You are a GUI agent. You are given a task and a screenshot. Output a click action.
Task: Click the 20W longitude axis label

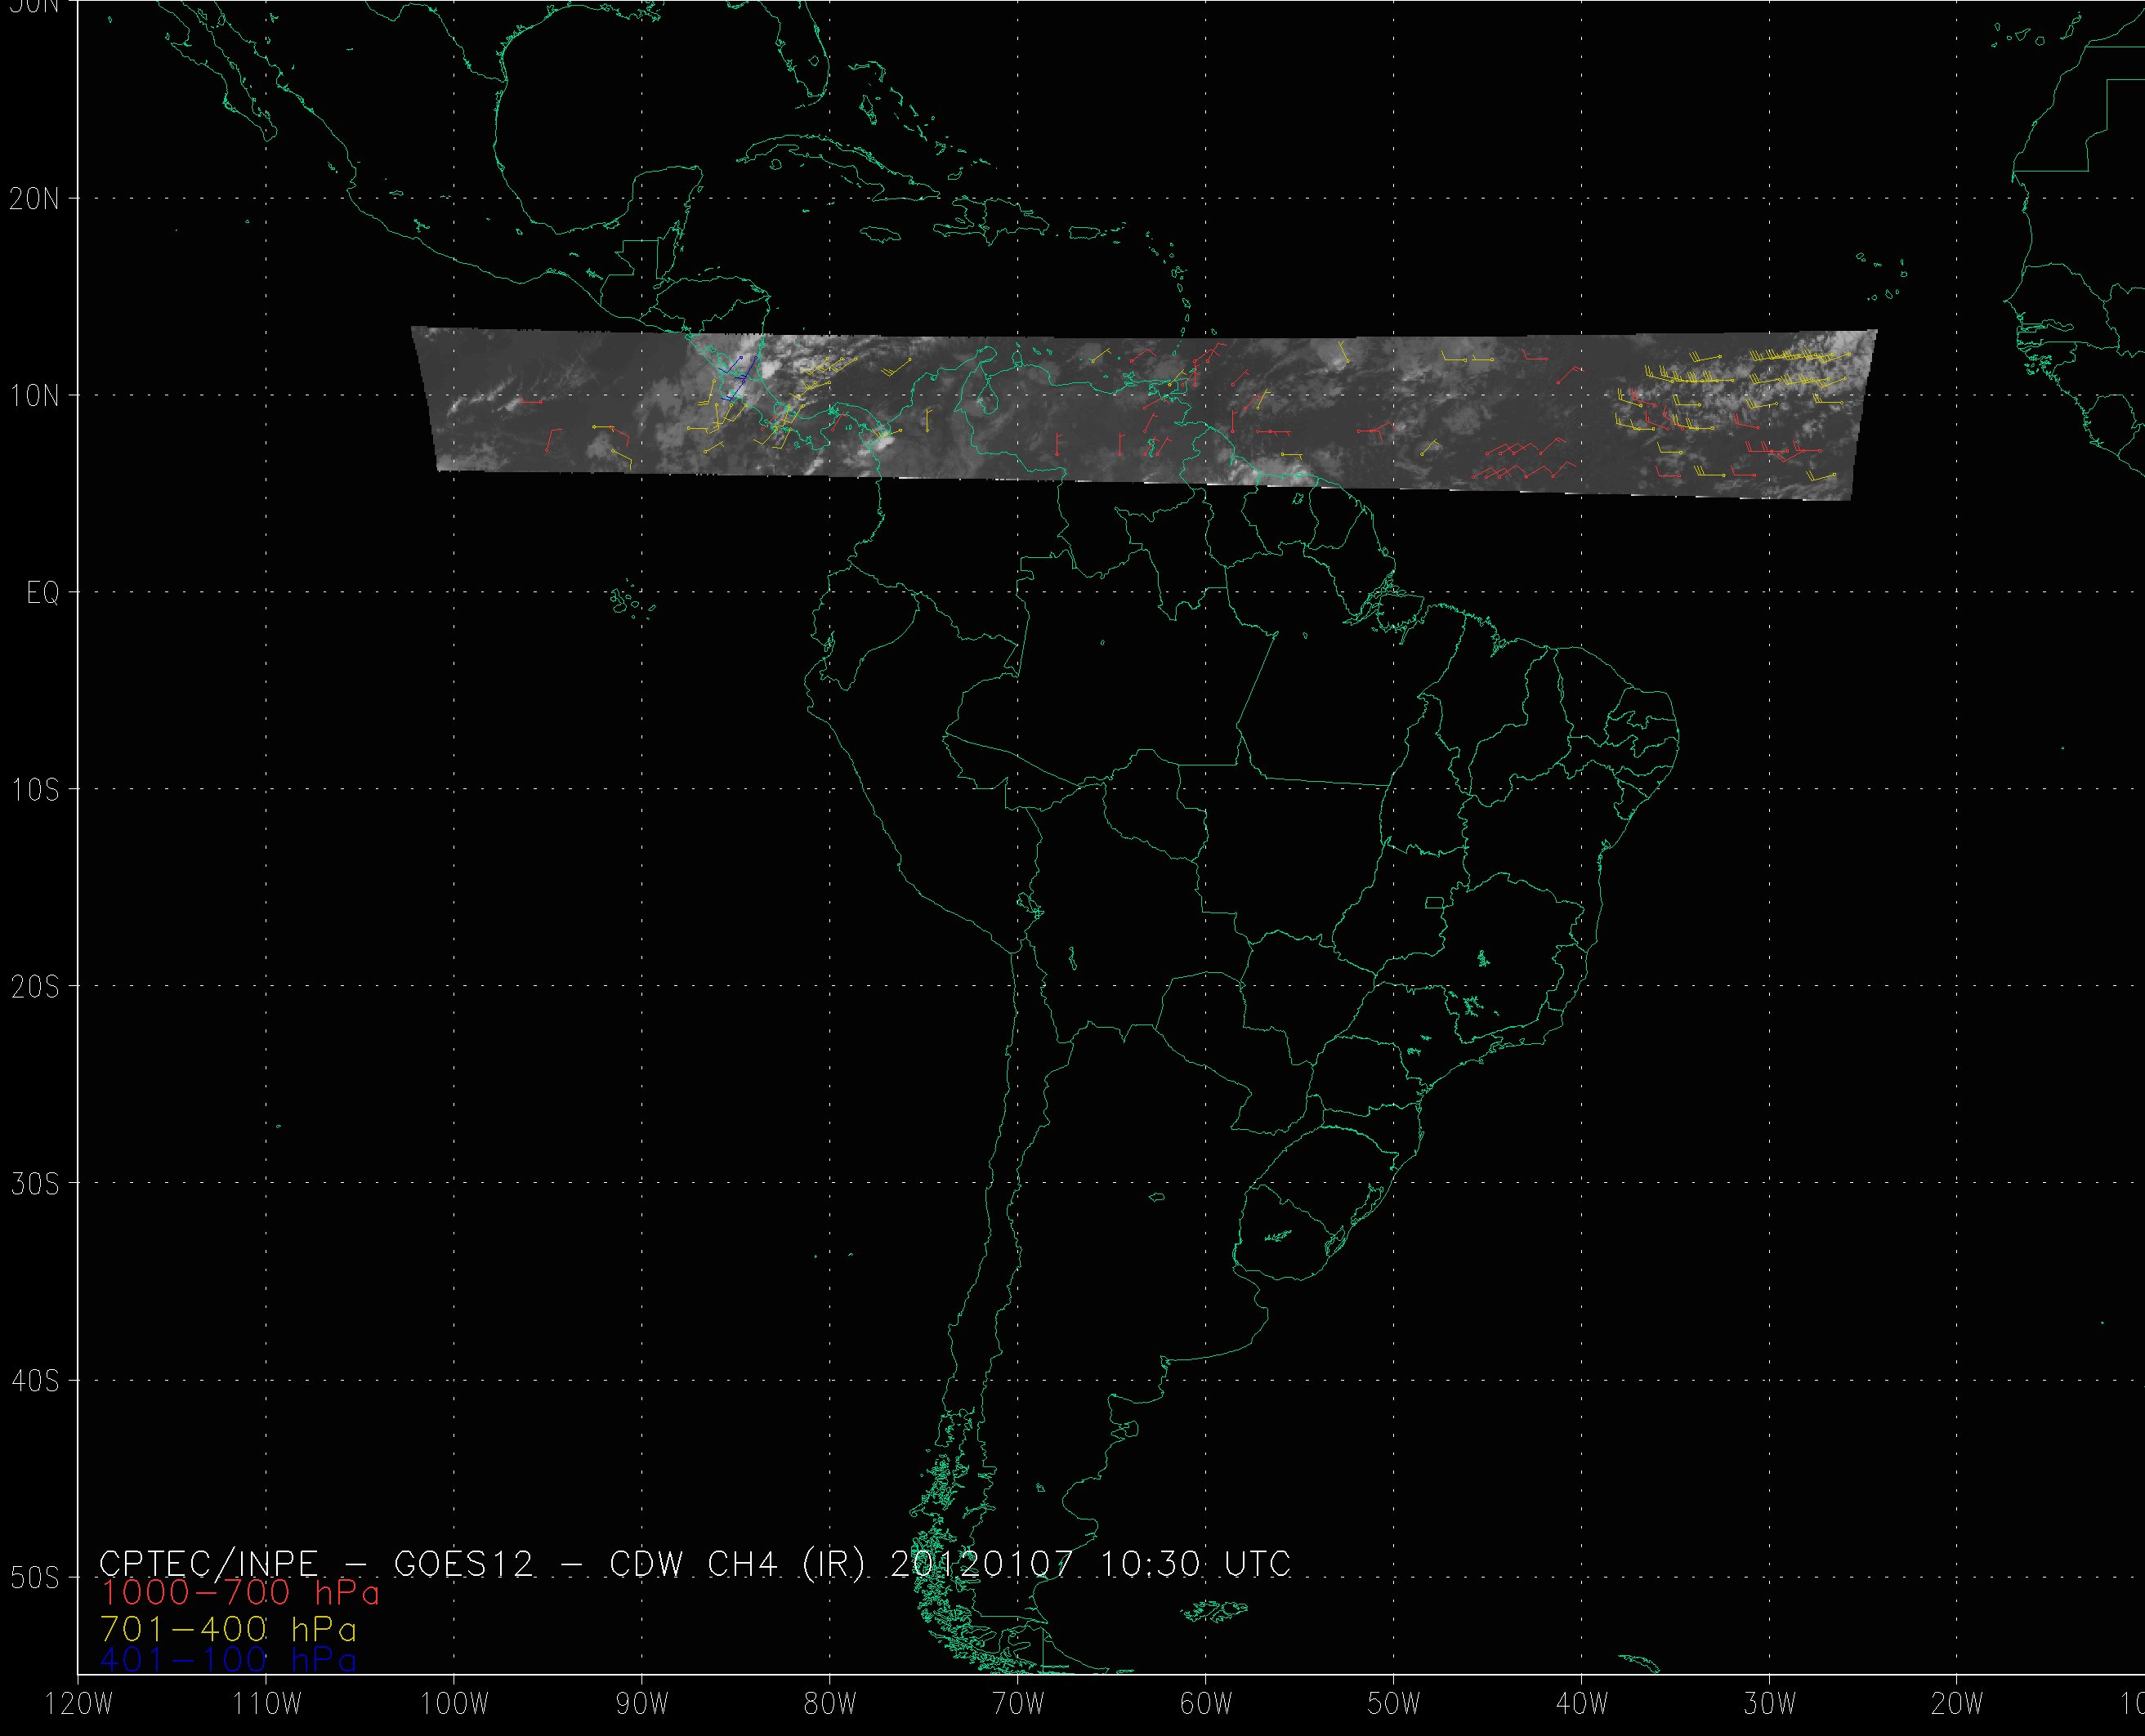[x=1957, y=1705]
